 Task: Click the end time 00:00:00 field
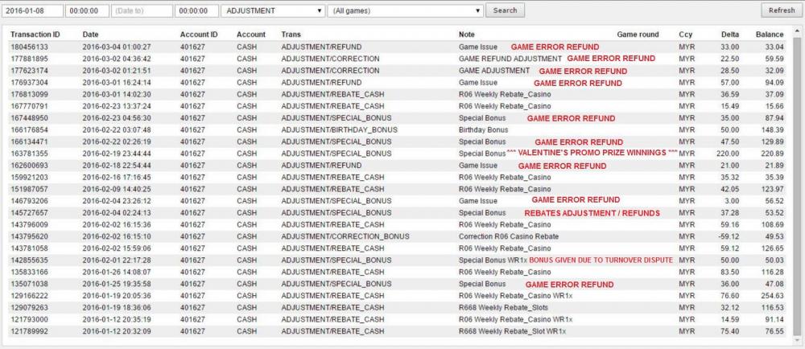pos(196,10)
